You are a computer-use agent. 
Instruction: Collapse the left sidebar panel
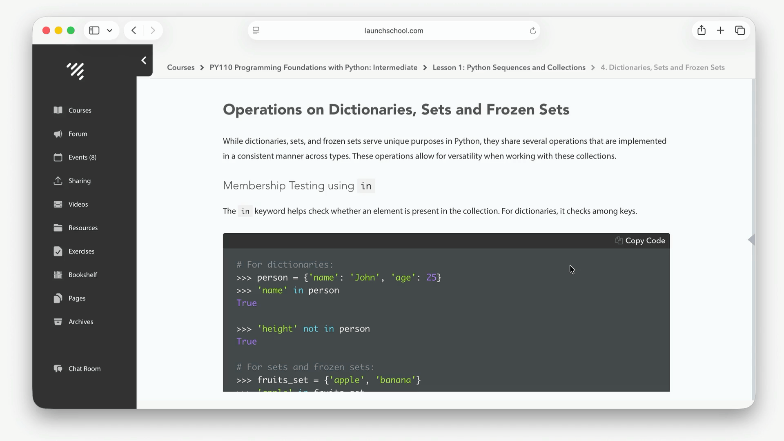pyautogui.click(x=144, y=60)
